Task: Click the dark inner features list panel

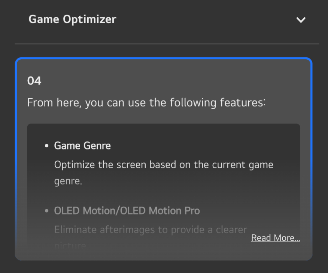Action: coord(164,185)
